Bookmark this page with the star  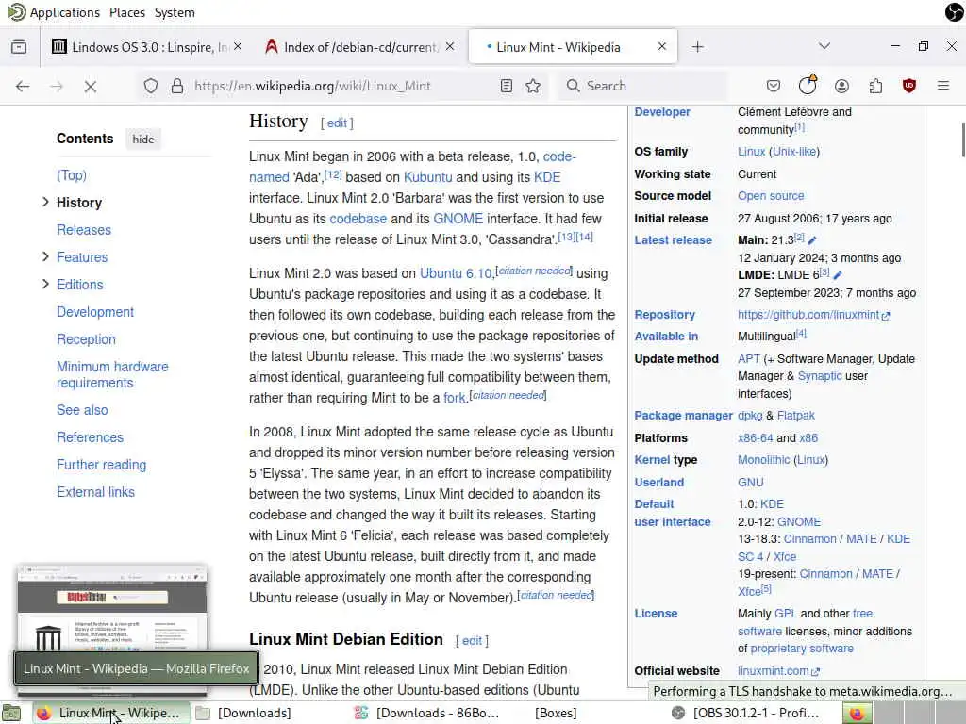tap(534, 86)
